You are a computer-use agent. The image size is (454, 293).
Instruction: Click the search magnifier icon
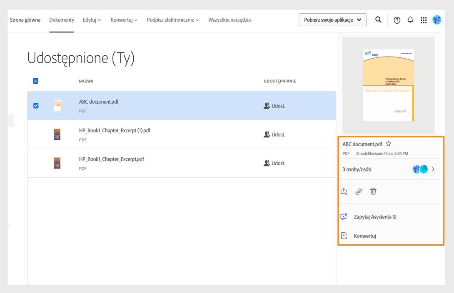(378, 20)
